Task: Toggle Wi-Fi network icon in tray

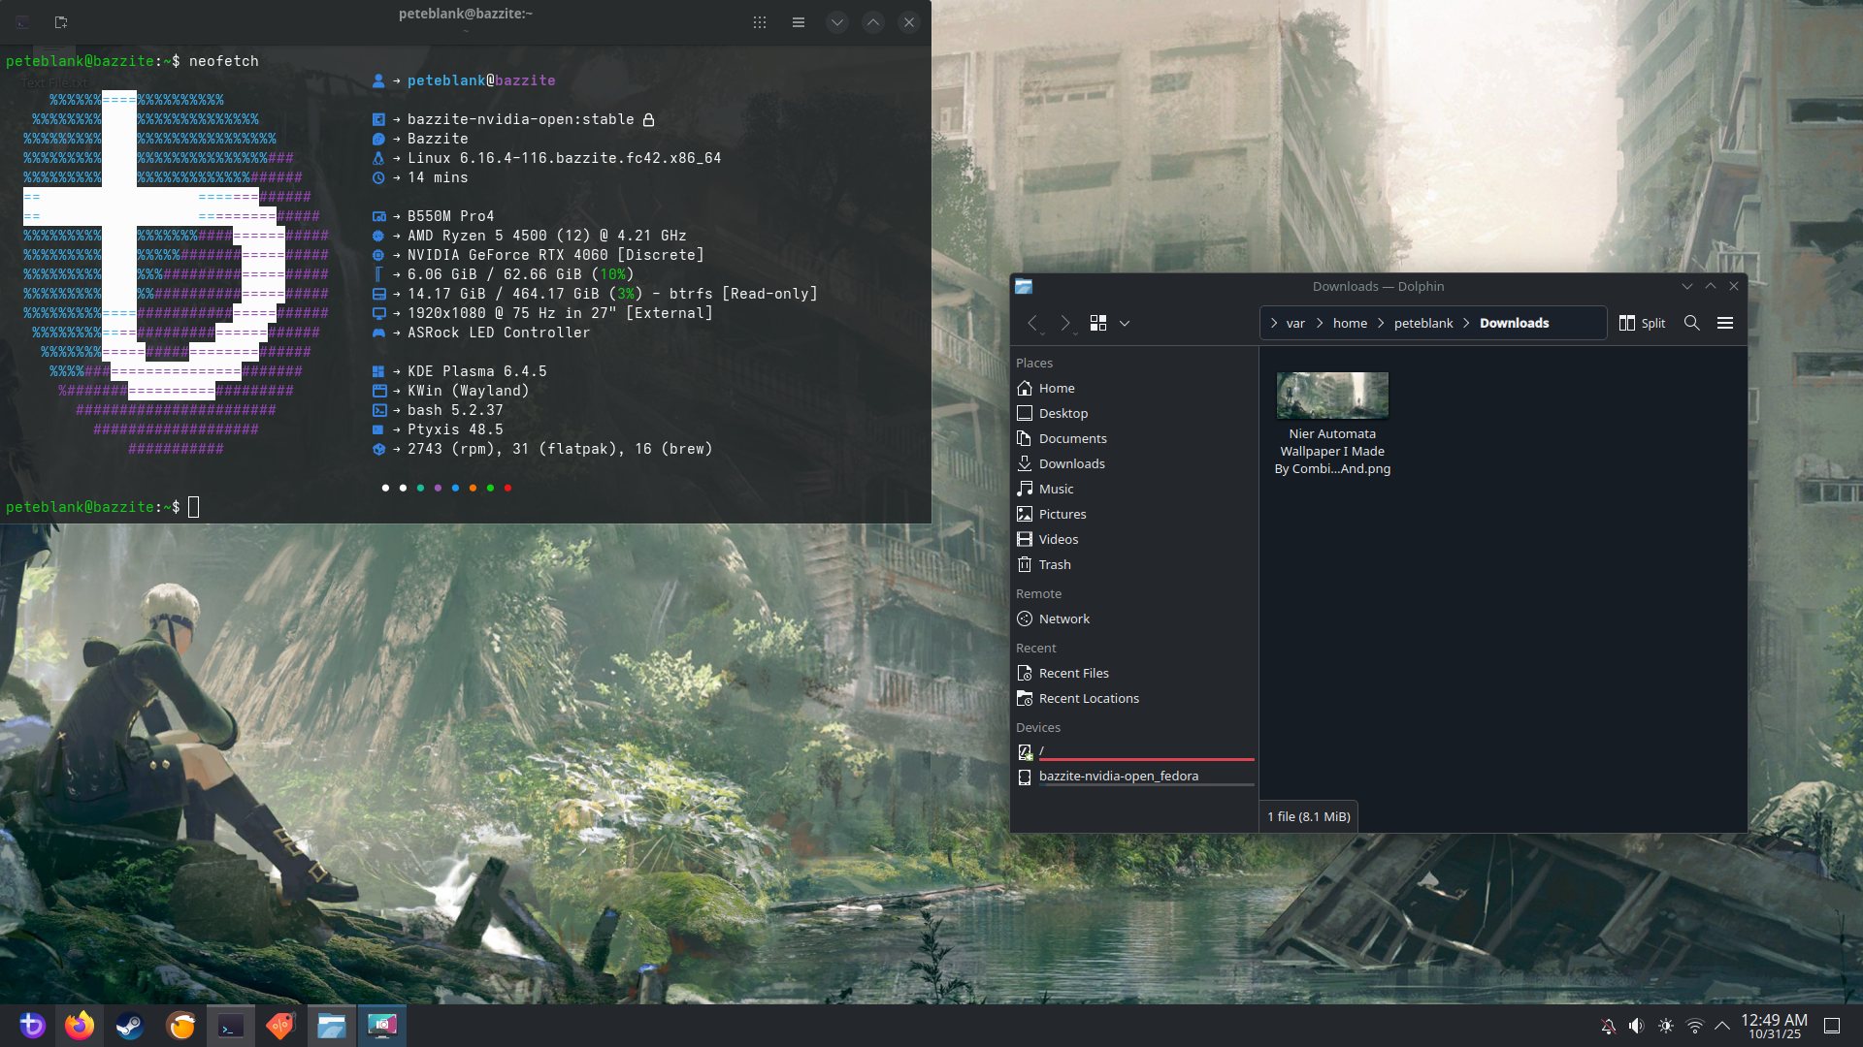Action: point(1694,1026)
